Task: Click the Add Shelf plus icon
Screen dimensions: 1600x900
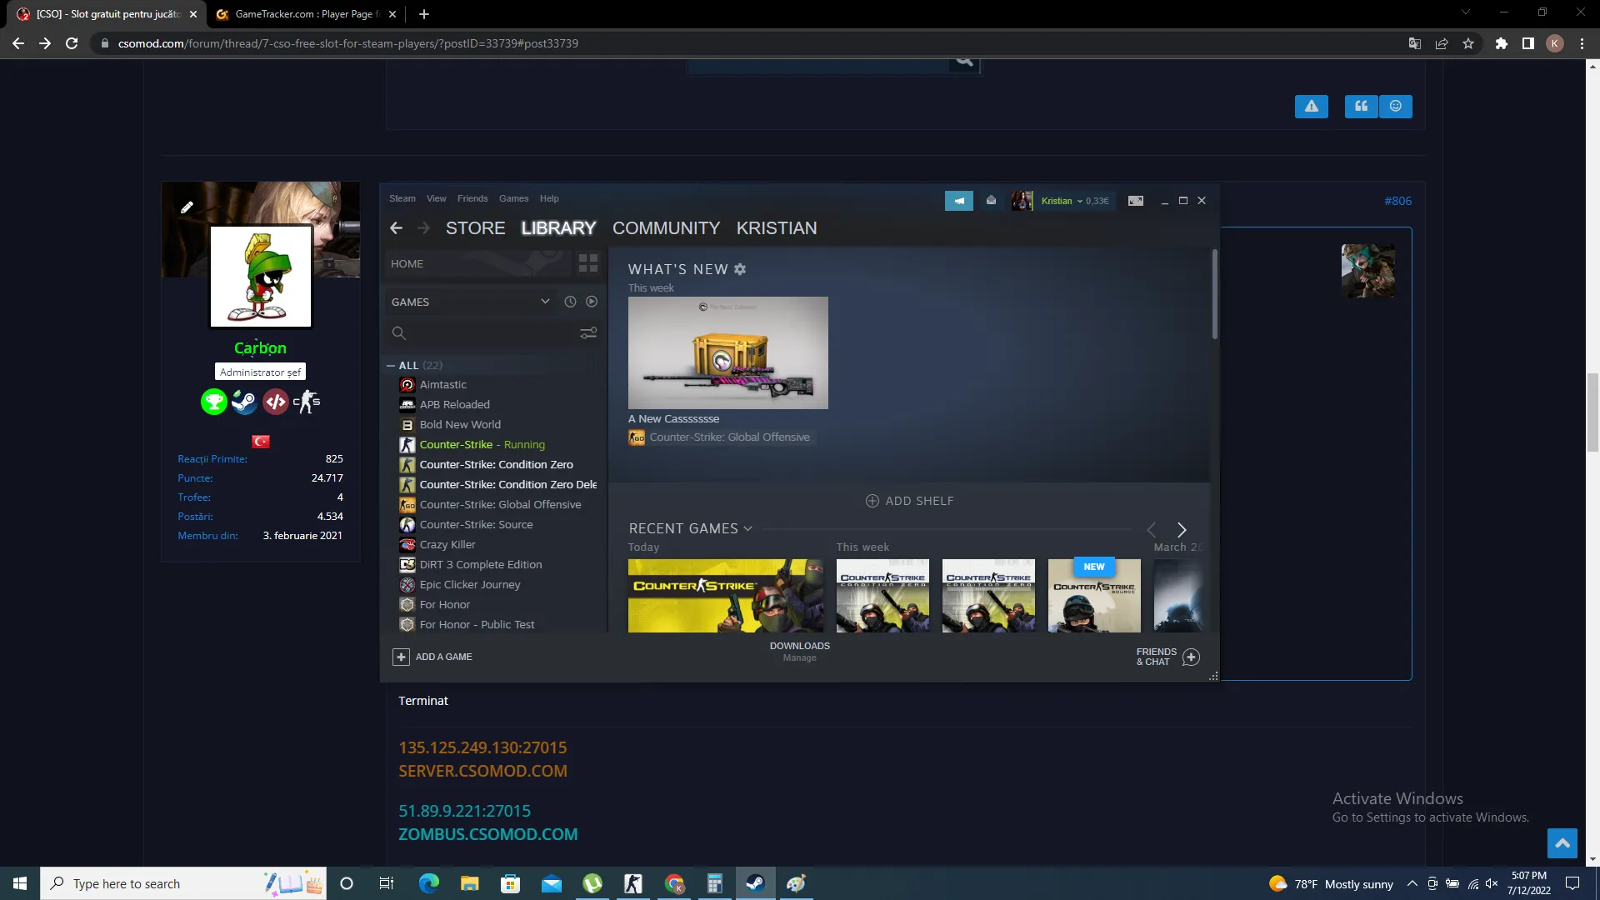Action: tap(872, 501)
